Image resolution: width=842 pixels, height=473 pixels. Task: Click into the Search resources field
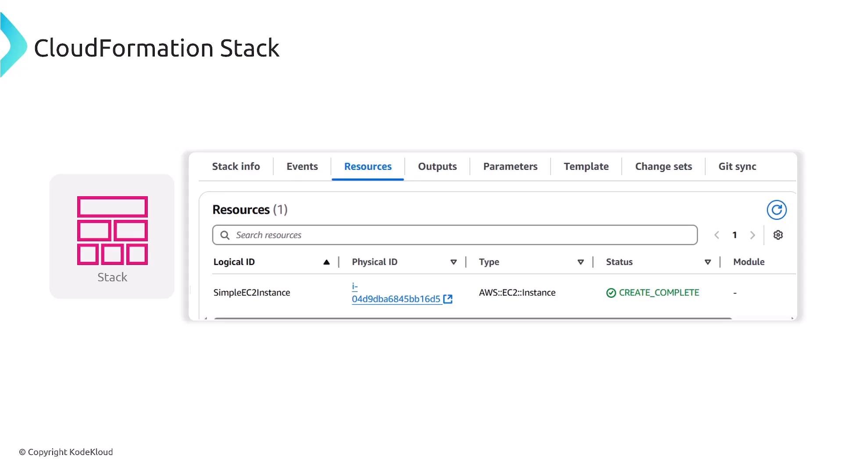[x=455, y=235]
